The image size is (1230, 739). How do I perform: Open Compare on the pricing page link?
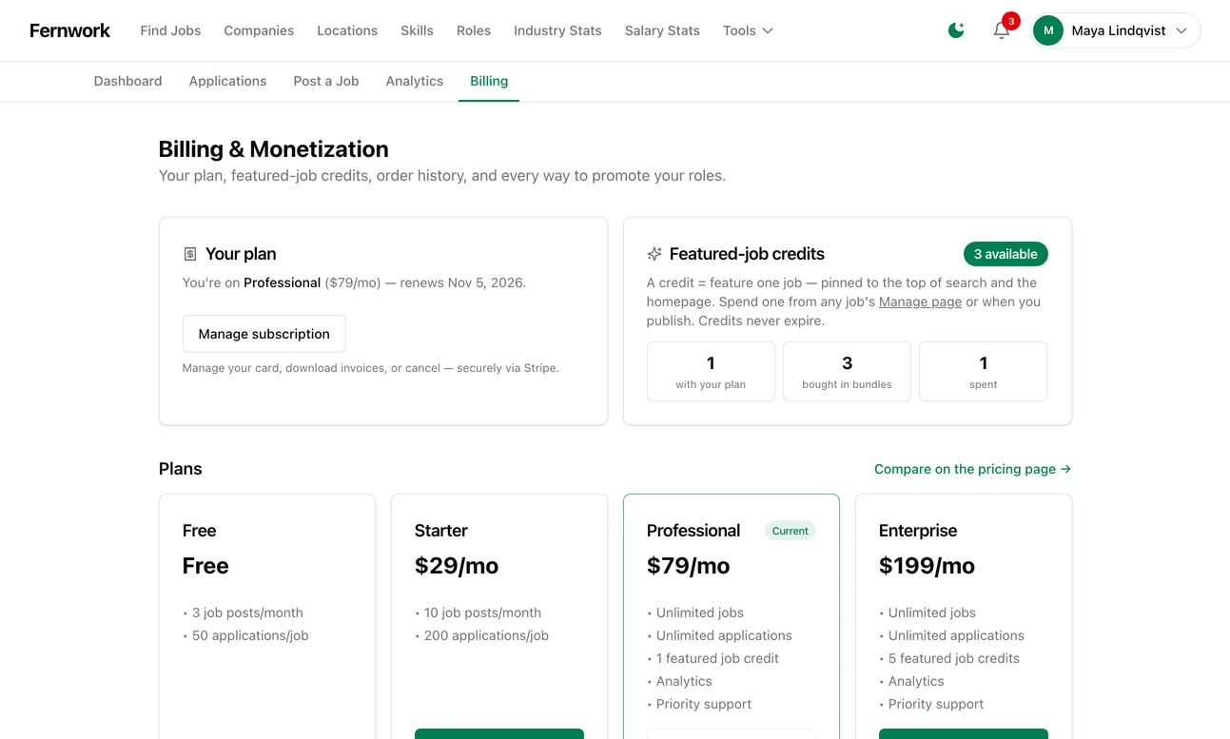972,469
